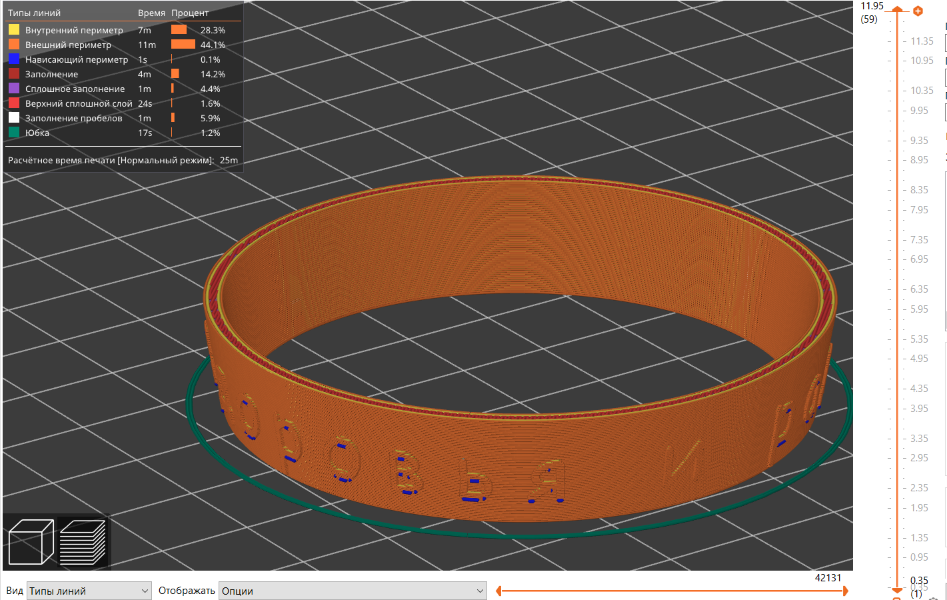947x600 pixels.
Task: Click the Процент column header
Action: click(190, 13)
